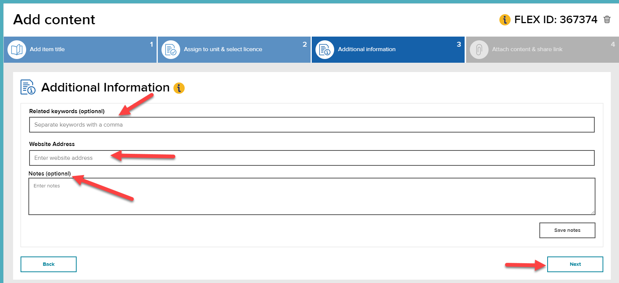
Task: Click the Add content page title
Action: [54, 19]
